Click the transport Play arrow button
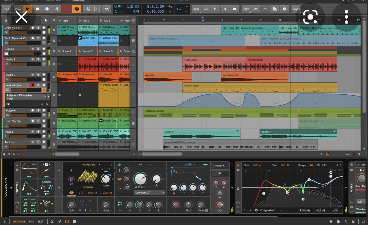 28,9
